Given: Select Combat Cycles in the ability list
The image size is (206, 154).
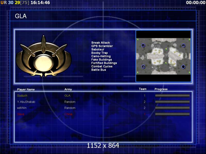Looking at the screenshot, I should coord(102,66).
